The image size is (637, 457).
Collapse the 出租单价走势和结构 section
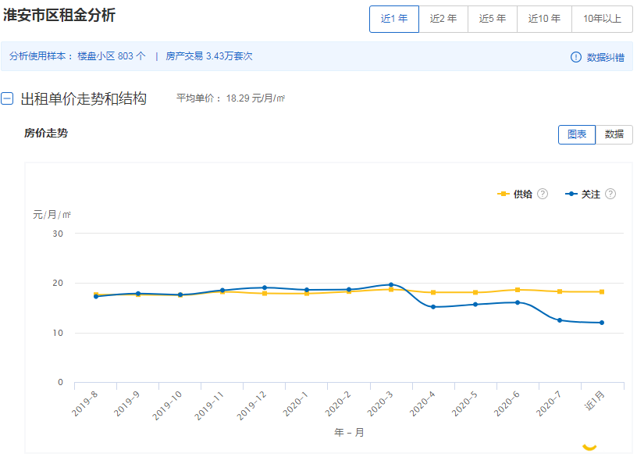pos(7,98)
